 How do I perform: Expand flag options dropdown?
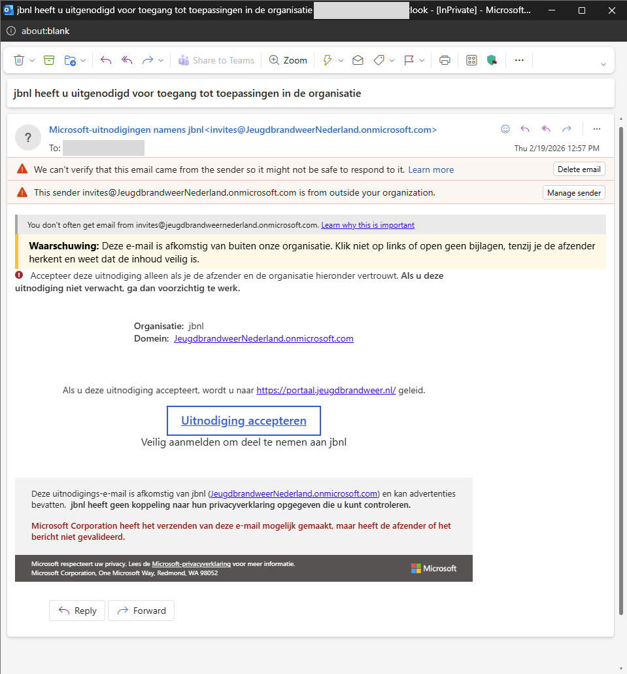click(422, 61)
